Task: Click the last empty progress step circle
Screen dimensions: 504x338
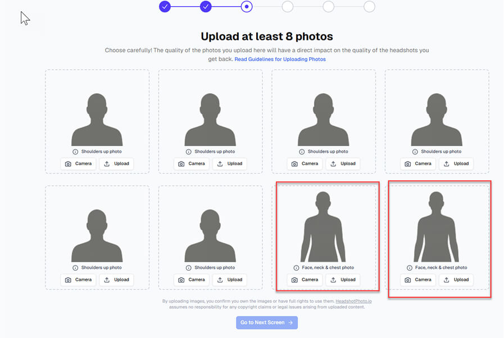Action: 369,7
